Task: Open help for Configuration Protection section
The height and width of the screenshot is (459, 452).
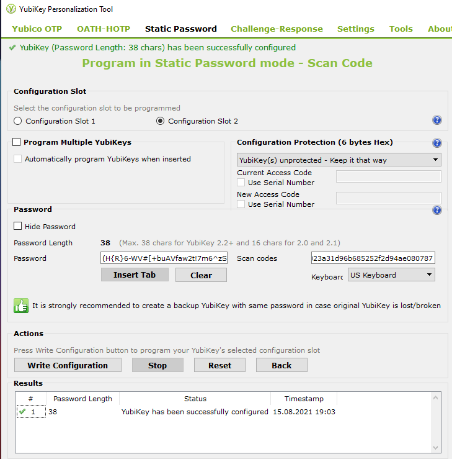Action: [x=436, y=143]
